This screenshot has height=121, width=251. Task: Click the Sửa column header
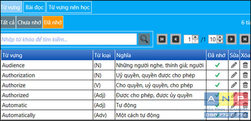coord(234,55)
